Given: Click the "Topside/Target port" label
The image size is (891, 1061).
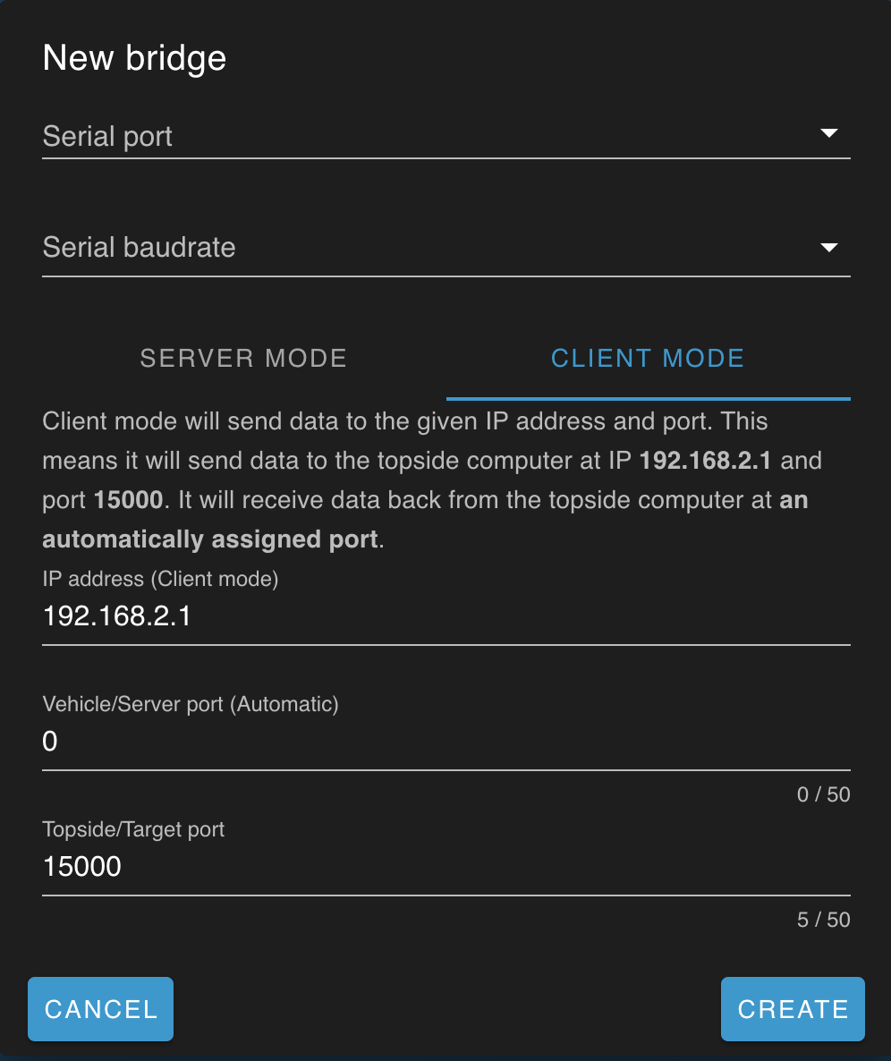Looking at the screenshot, I should click(x=133, y=830).
